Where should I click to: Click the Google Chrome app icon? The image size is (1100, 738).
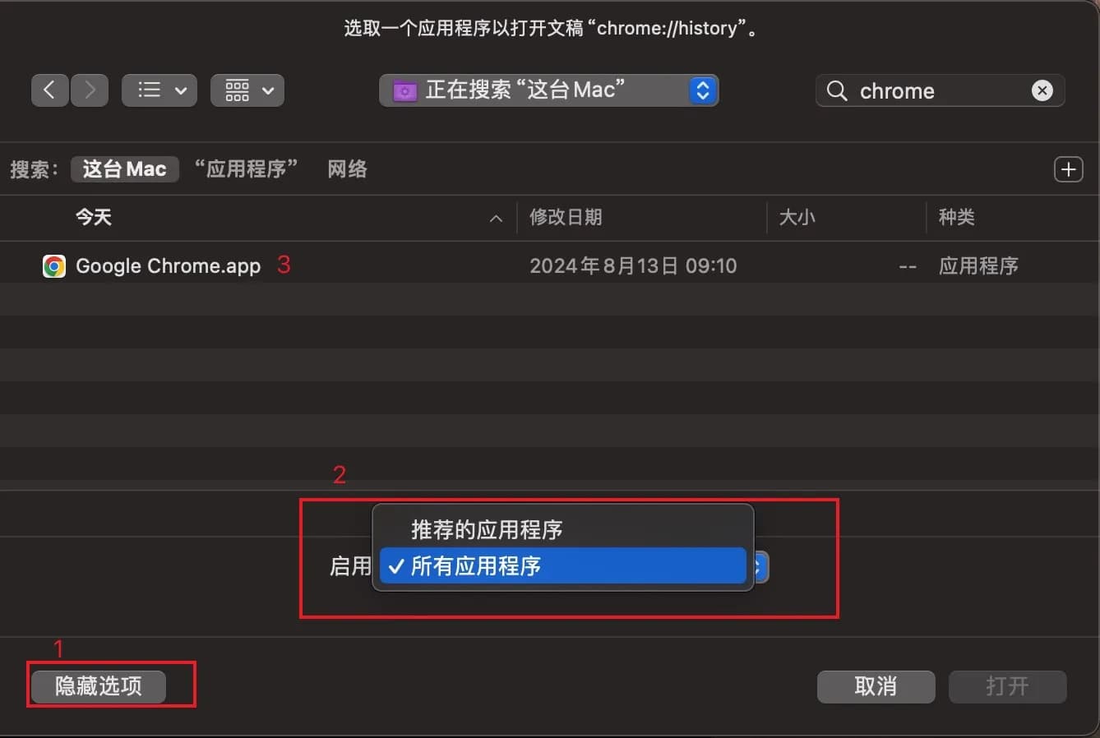pos(54,265)
